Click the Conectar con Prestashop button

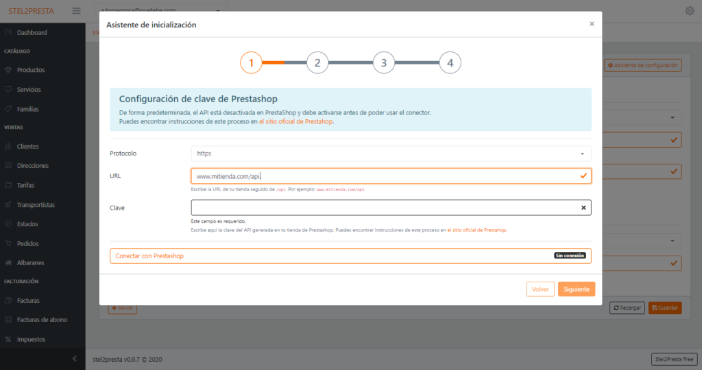[350, 256]
